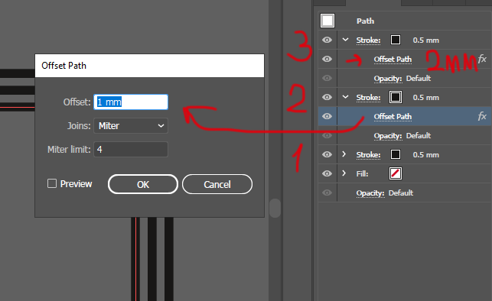
Task: Collapse the topmost Stroke with its chevron
Action: [x=345, y=40]
